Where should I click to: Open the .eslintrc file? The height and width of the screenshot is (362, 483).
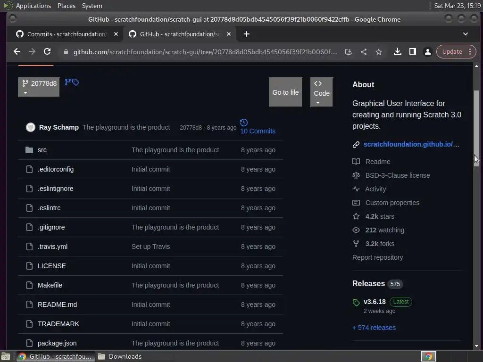pos(49,208)
